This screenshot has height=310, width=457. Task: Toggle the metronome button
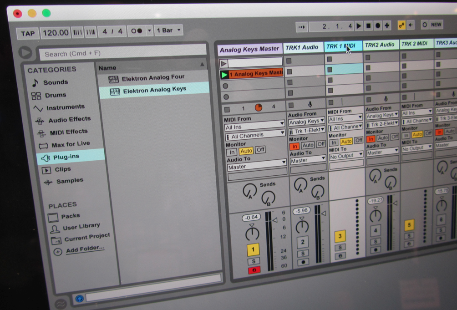click(x=136, y=31)
